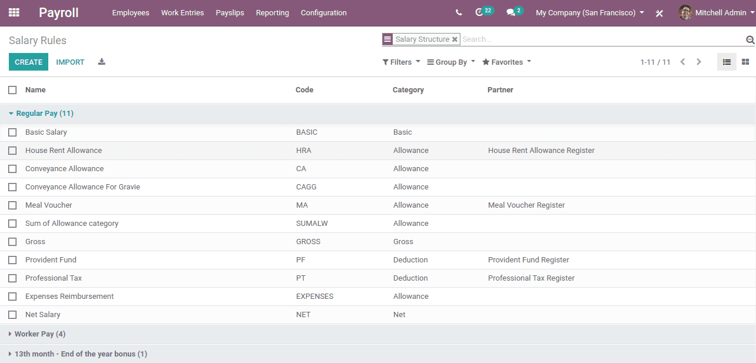
Task: Open the Payslips menu
Action: point(230,12)
